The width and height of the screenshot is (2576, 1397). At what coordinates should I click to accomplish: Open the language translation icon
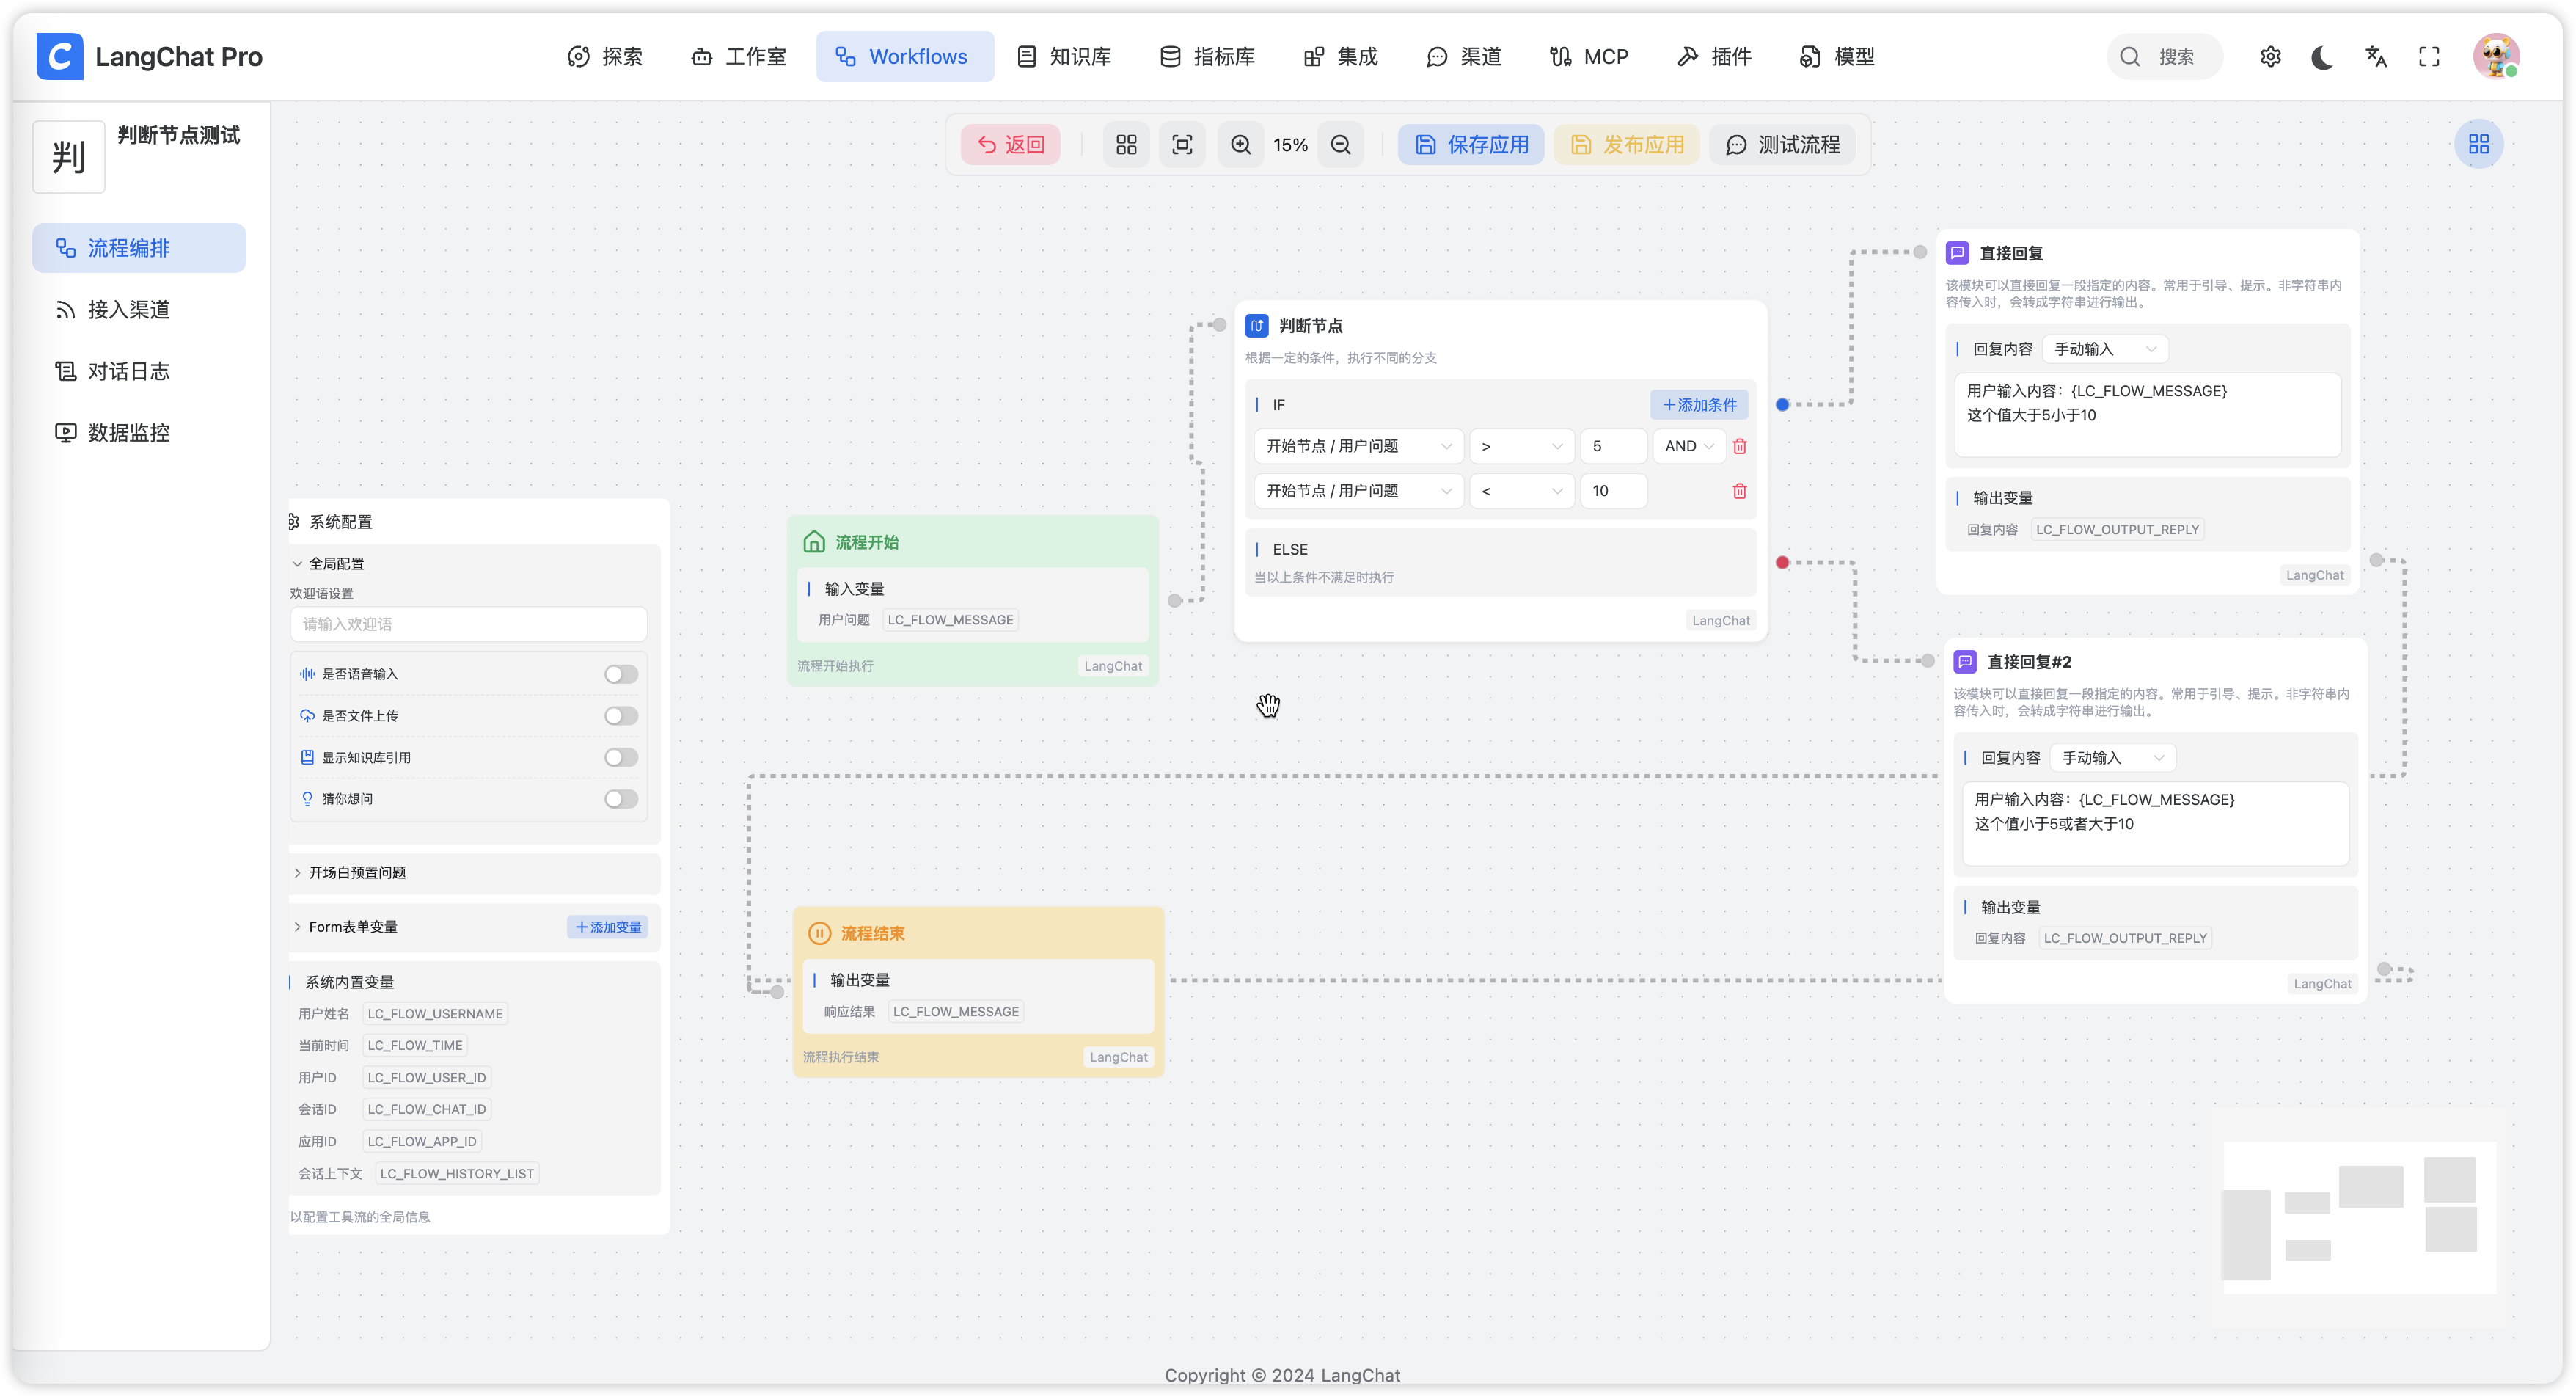(x=2376, y=57)
